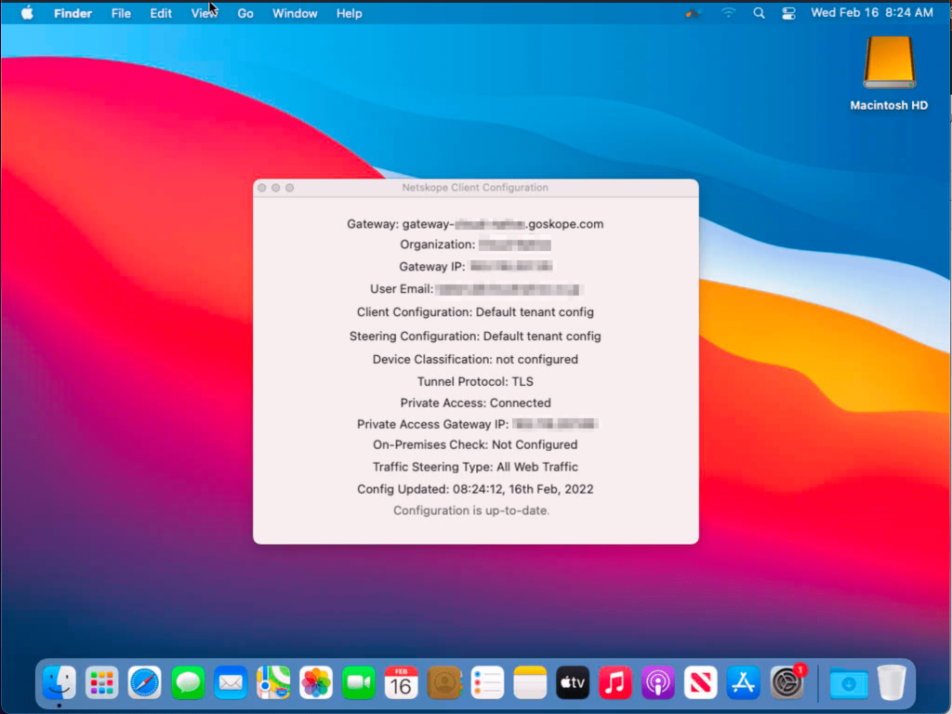
Task: Start FaceTime from the Dock
Action: point(359,683)
